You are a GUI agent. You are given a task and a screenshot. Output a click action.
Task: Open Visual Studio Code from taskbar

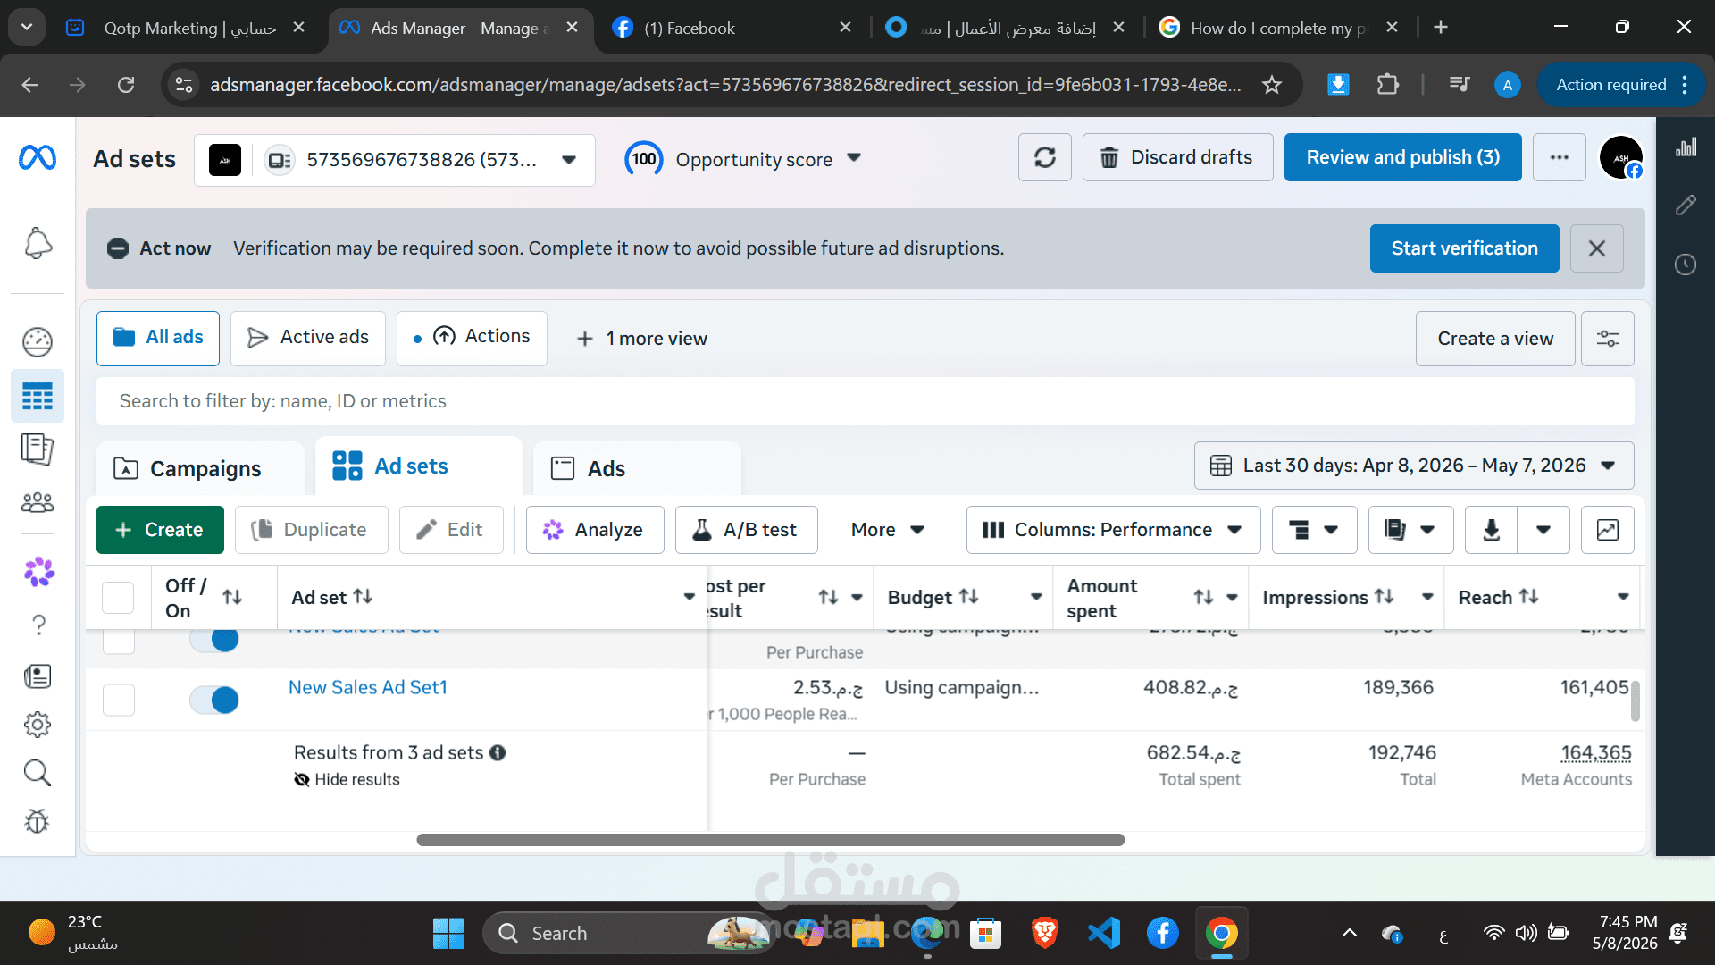(x=1104, y=934)
